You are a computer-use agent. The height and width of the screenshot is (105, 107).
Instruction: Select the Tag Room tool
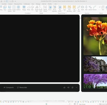pos(60,9)
